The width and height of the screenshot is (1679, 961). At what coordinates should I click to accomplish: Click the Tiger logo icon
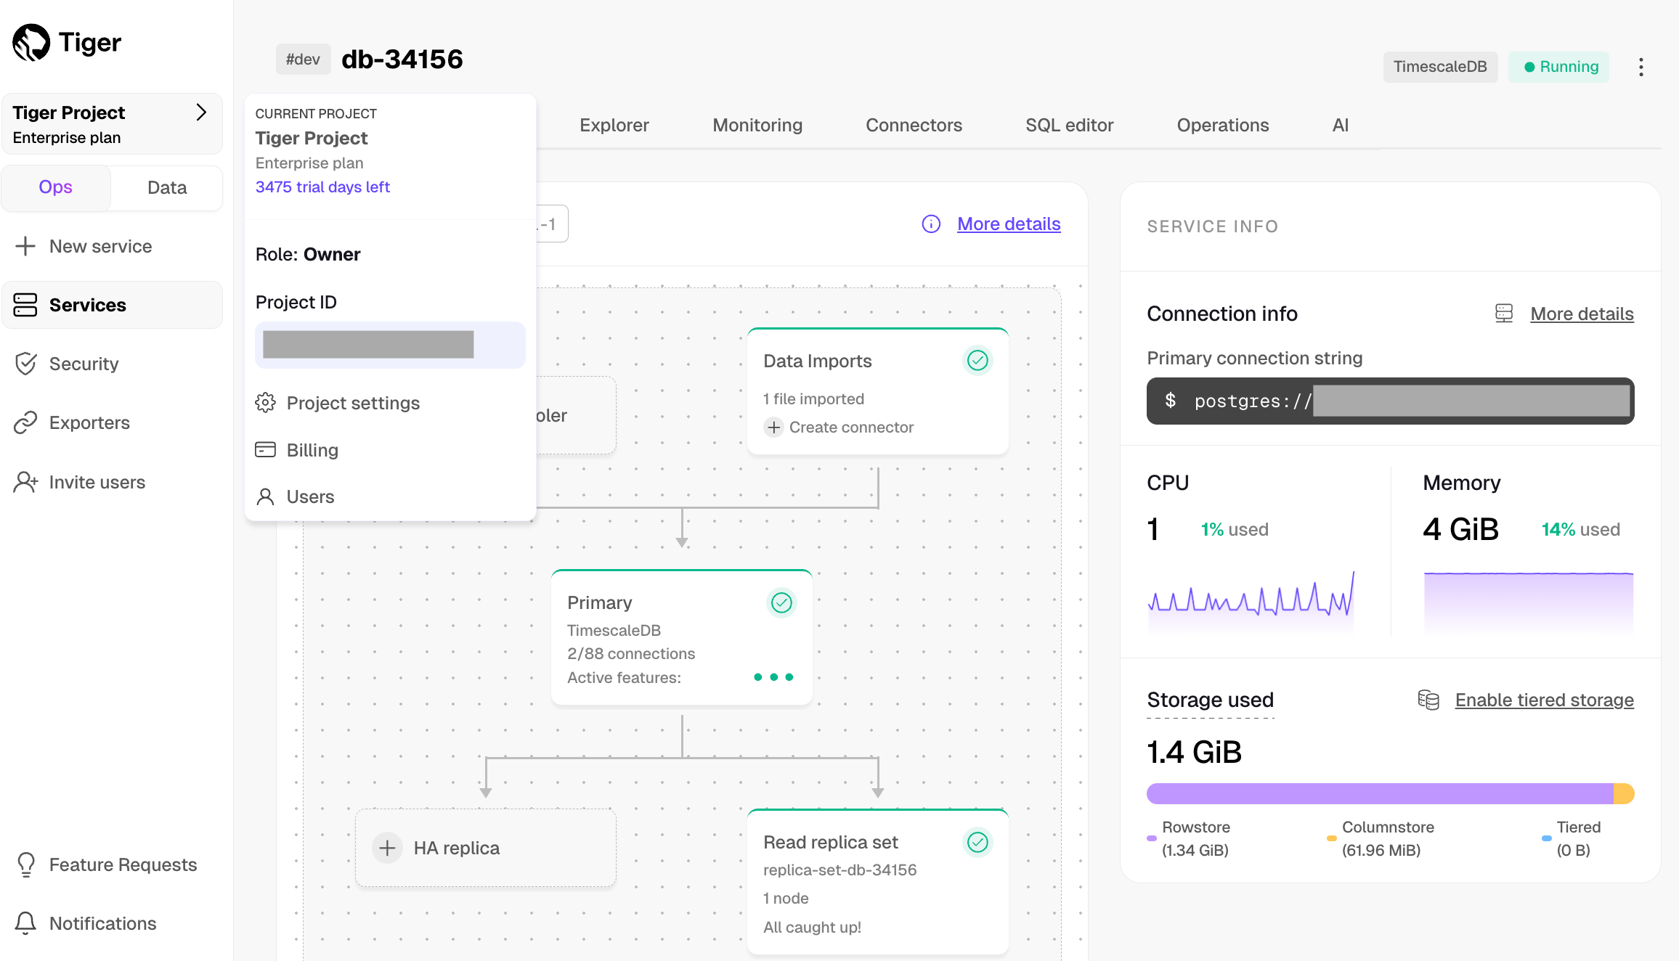[31, 42]
